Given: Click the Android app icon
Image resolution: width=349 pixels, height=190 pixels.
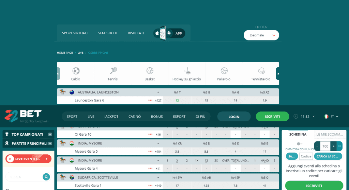Looking at the screenshot, I should (x=169, y=33).
